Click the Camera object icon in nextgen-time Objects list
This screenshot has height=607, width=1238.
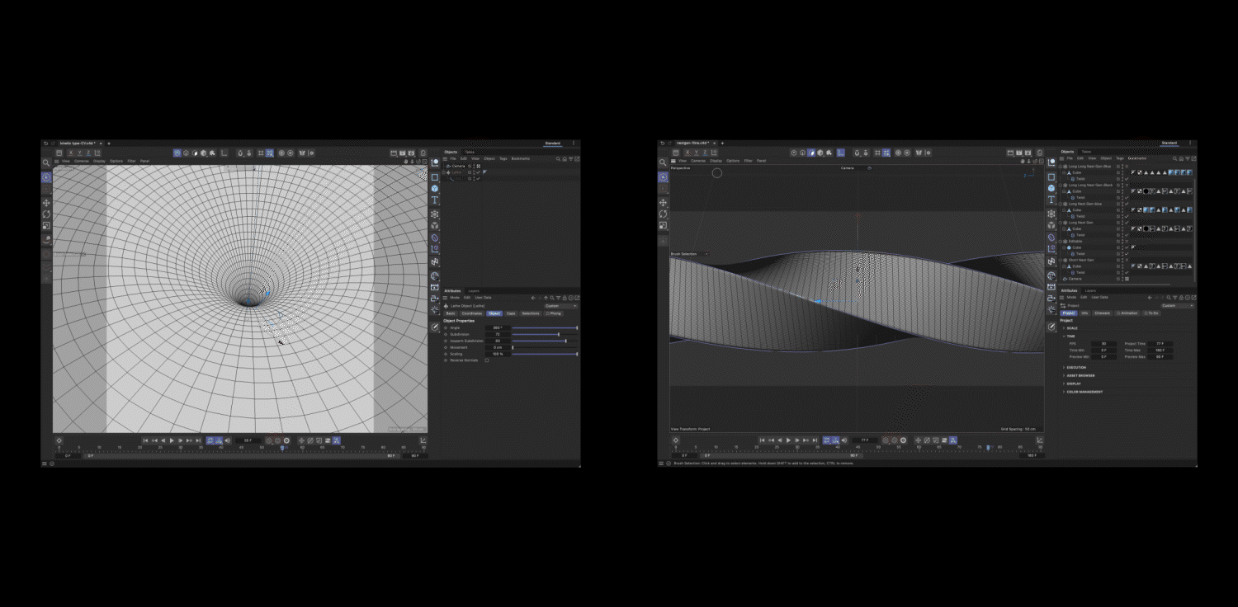point(1066,279)
